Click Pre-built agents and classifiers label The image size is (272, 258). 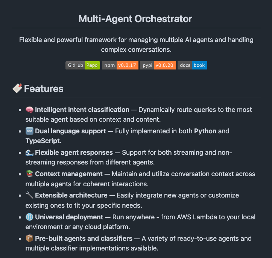84,238
